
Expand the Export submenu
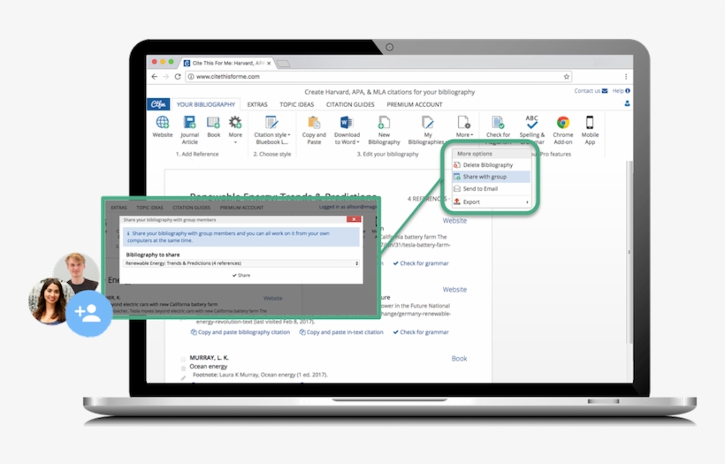click(491, 202)
